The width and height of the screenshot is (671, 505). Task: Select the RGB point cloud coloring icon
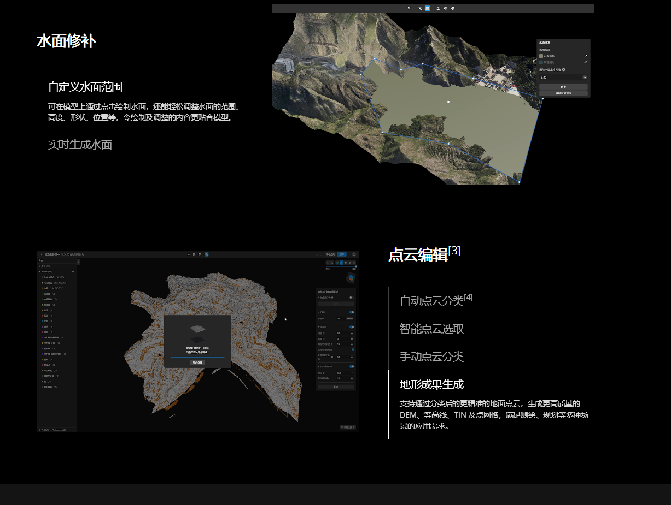[x=337, y=263]
